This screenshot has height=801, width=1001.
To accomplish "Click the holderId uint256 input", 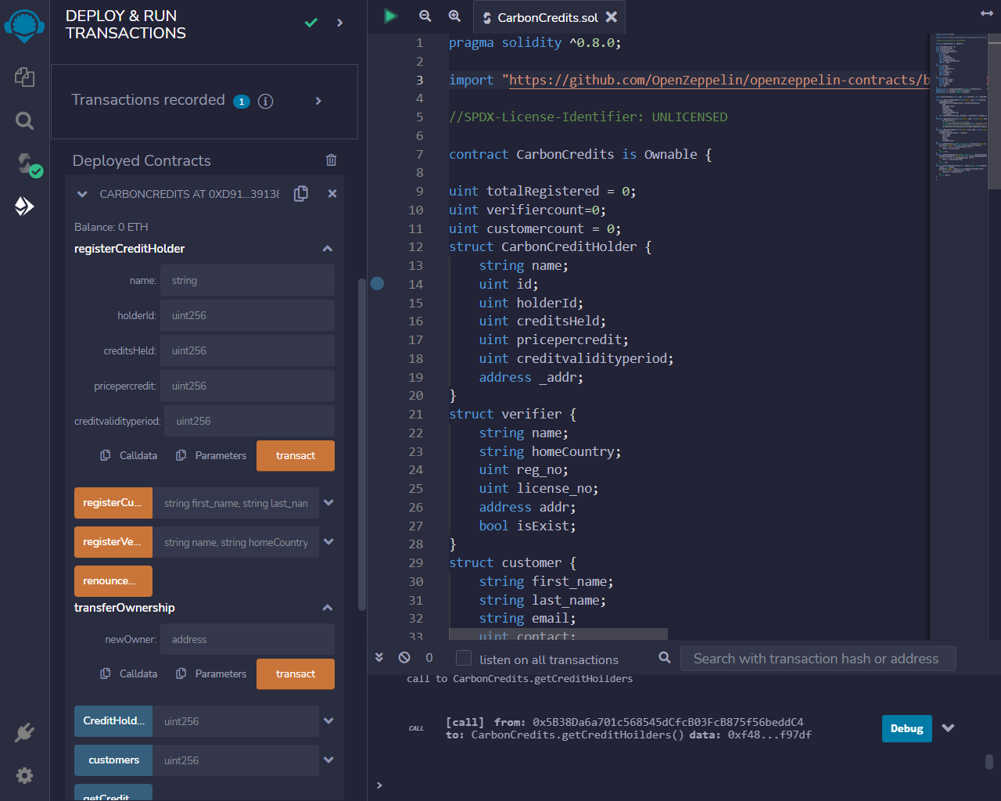I will (x=247, y=315).
